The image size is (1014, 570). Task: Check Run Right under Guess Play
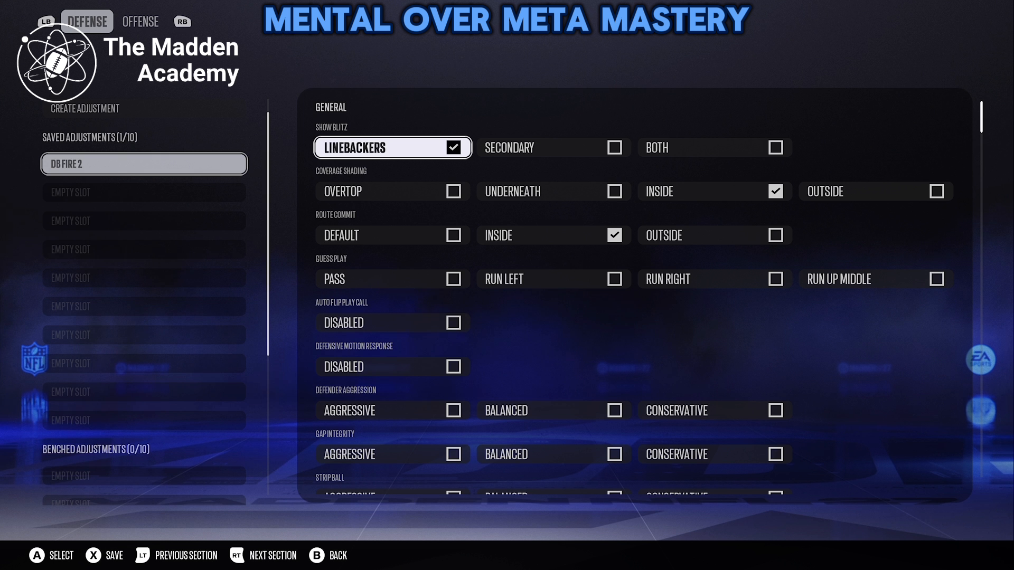(715, 279)
